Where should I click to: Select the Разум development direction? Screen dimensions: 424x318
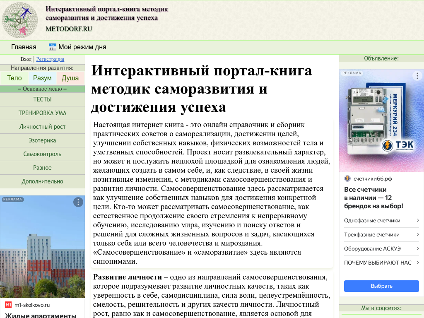(x=42, y=78)
